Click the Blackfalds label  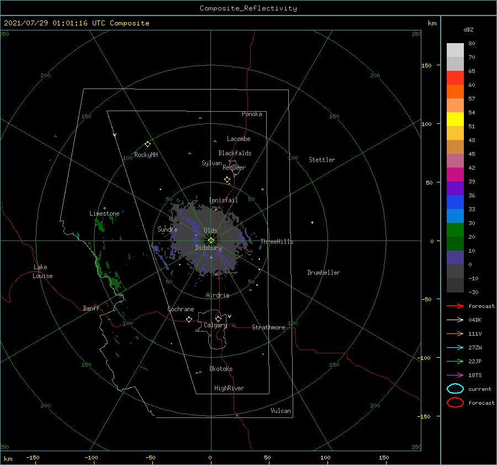(x=235, y=153)
